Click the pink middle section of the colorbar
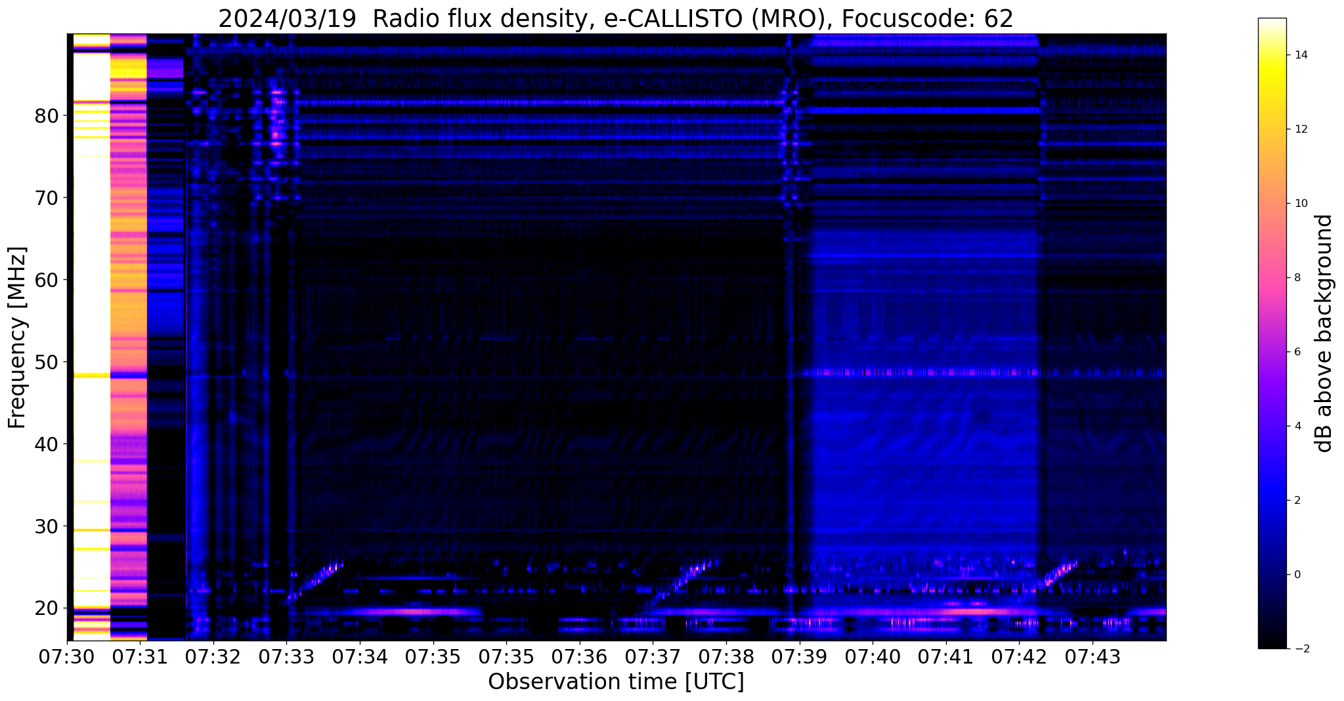Viewport: 1344px width, 701px height. click(x=1272, y=276)
